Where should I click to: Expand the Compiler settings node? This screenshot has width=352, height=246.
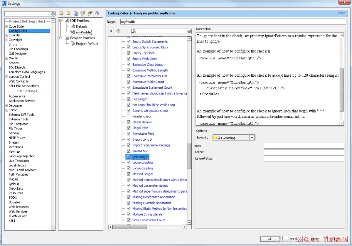pos(7,35)
